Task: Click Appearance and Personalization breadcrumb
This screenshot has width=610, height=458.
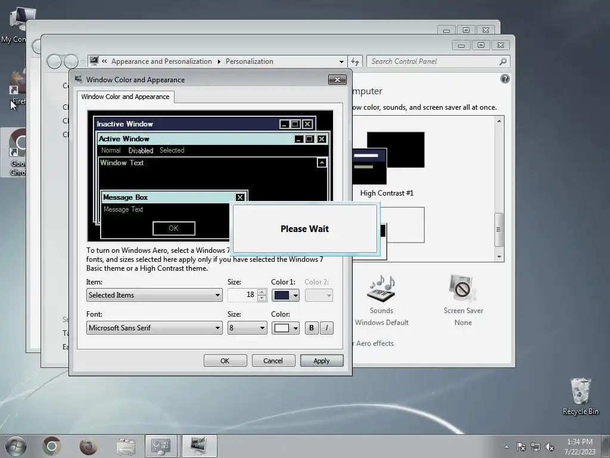Action: tap(161, 61)
